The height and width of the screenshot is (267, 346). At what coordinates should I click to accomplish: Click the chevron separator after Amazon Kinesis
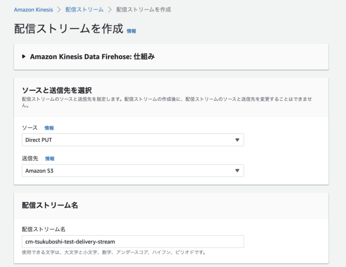(x=59, y=10)
